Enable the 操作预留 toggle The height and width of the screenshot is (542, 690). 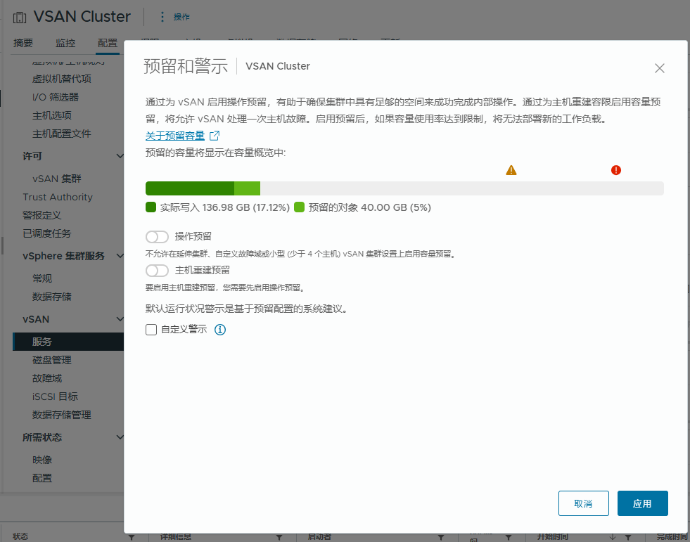pos(157,237)
